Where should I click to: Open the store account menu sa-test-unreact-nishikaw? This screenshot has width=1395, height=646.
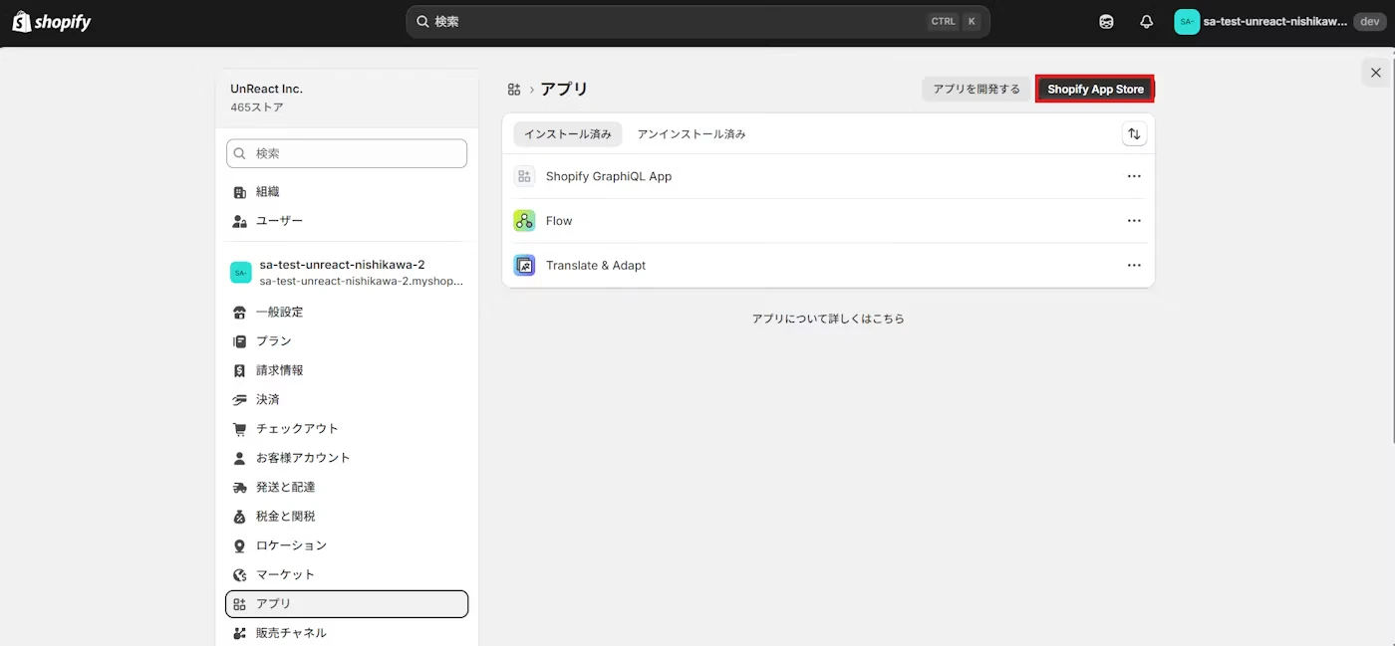[x=1279, y=22]
